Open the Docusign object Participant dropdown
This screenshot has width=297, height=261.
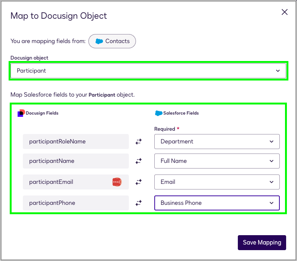[x=148, y=71]
